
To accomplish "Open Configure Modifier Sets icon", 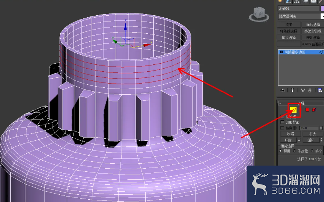I will click(x=320, y=90).
